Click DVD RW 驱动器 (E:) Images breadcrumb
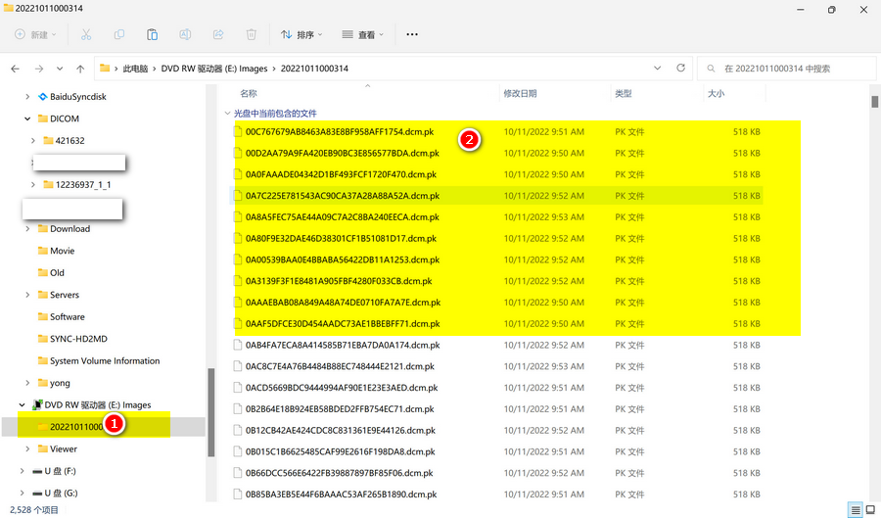Screen dimensions: 881x518 point(214,69)
